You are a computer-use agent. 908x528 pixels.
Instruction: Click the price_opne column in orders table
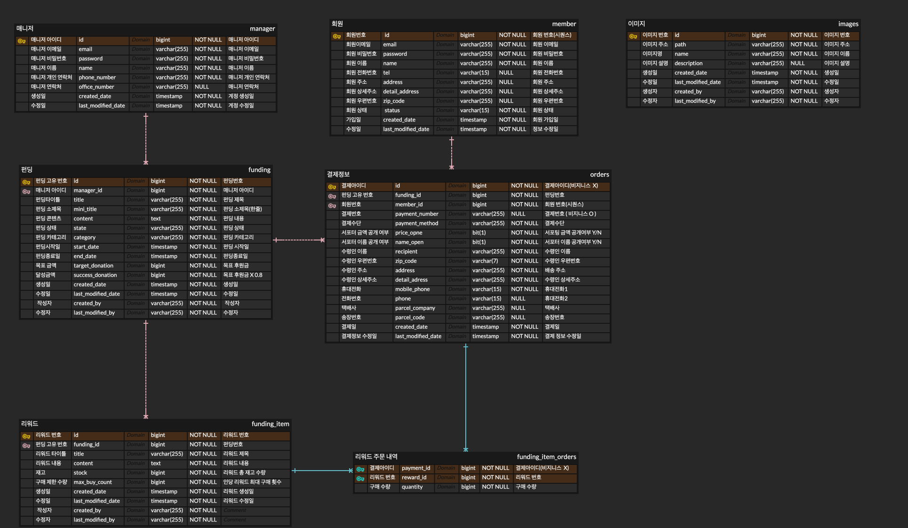(409, 233)
